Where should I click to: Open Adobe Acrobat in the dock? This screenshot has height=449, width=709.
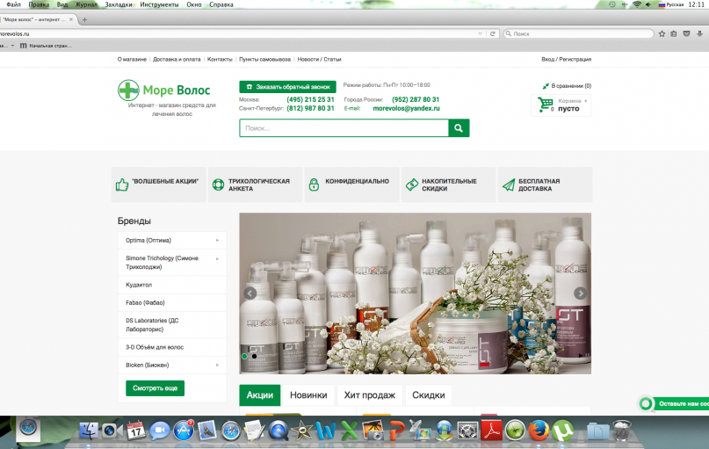491,431
